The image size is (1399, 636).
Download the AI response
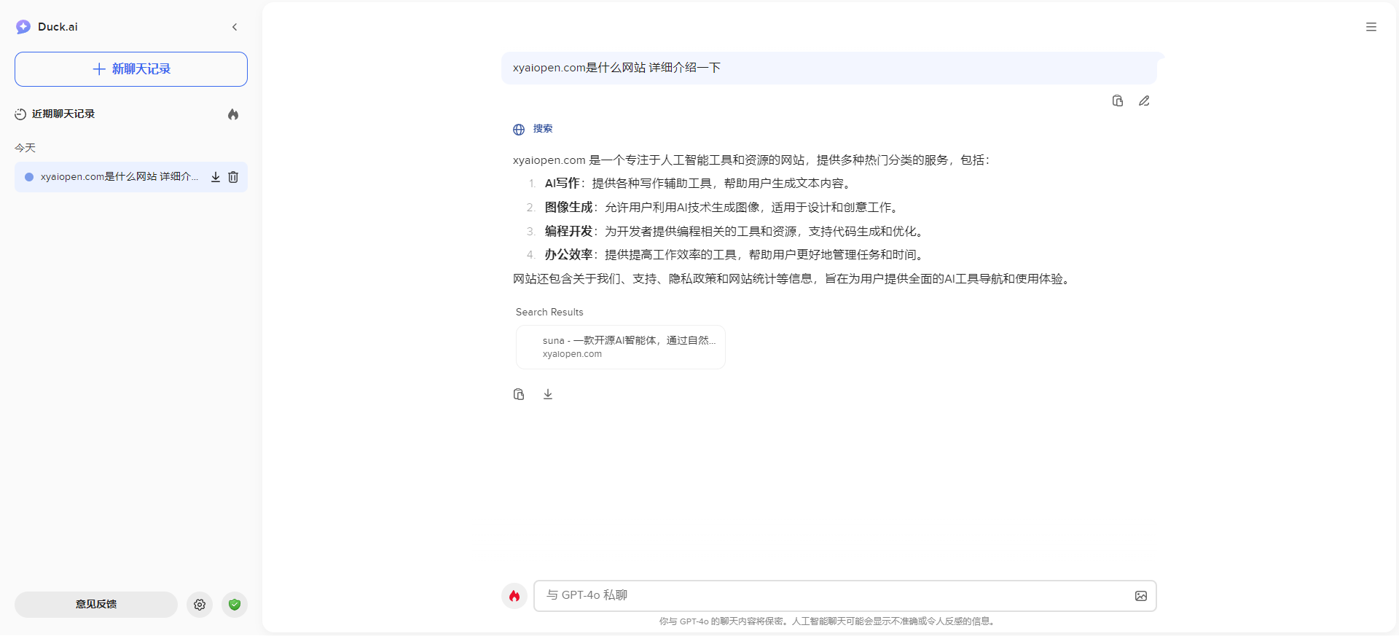tap(548, 394)
